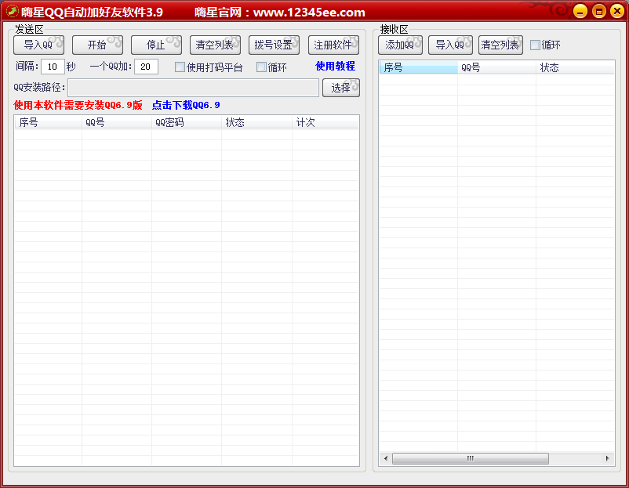629x488 pixels.
Task: Click the QQ密码 column header
Action: (187, 122)
